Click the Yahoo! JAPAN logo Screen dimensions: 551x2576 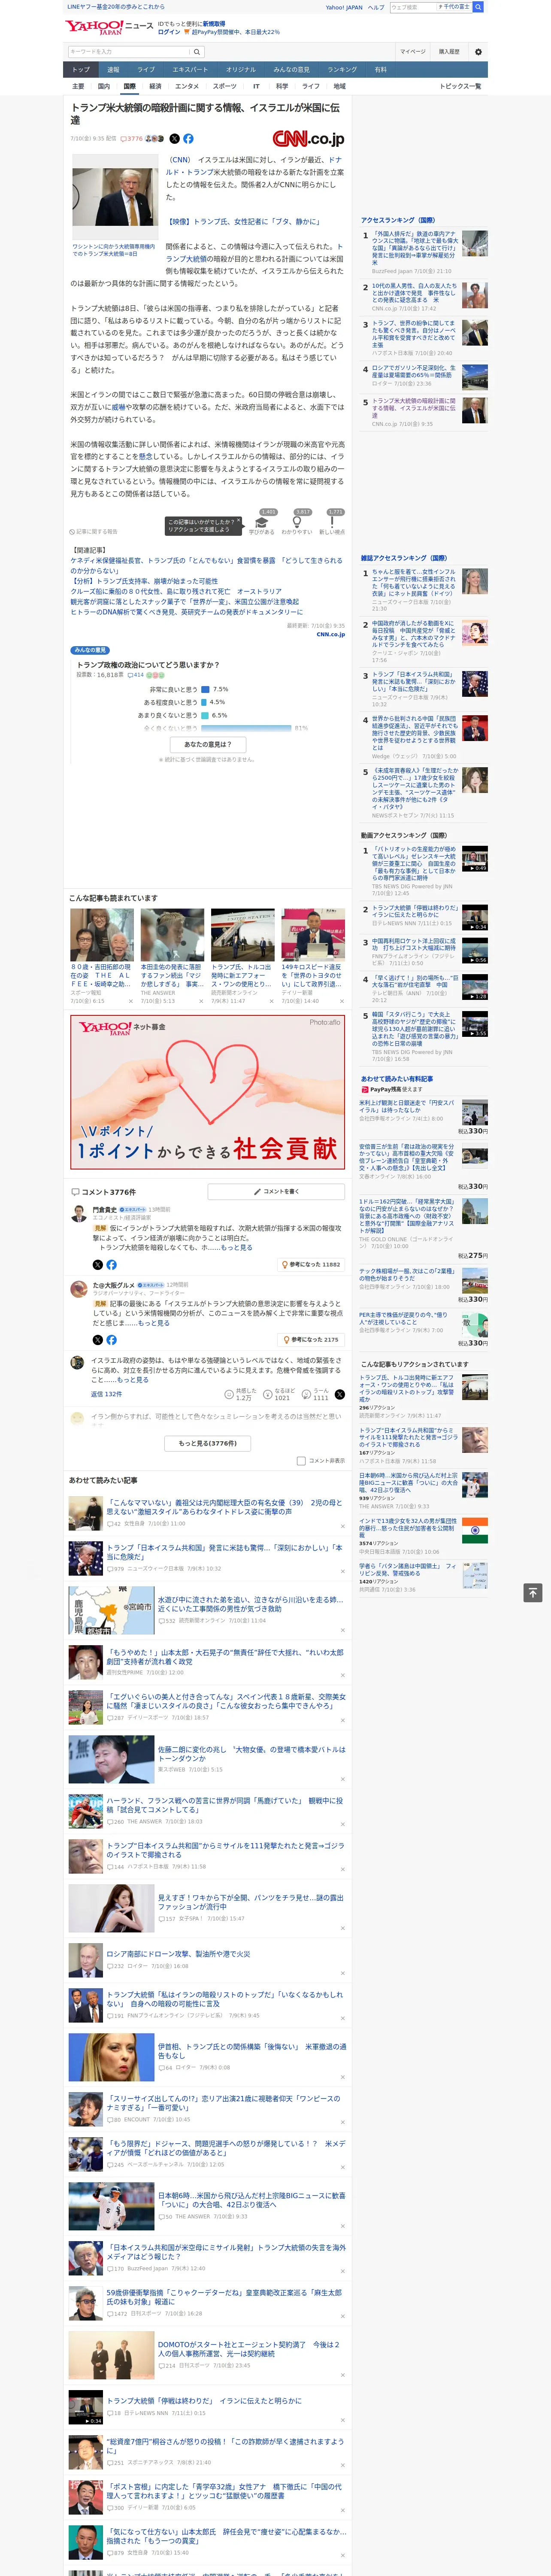coord(95,27)
